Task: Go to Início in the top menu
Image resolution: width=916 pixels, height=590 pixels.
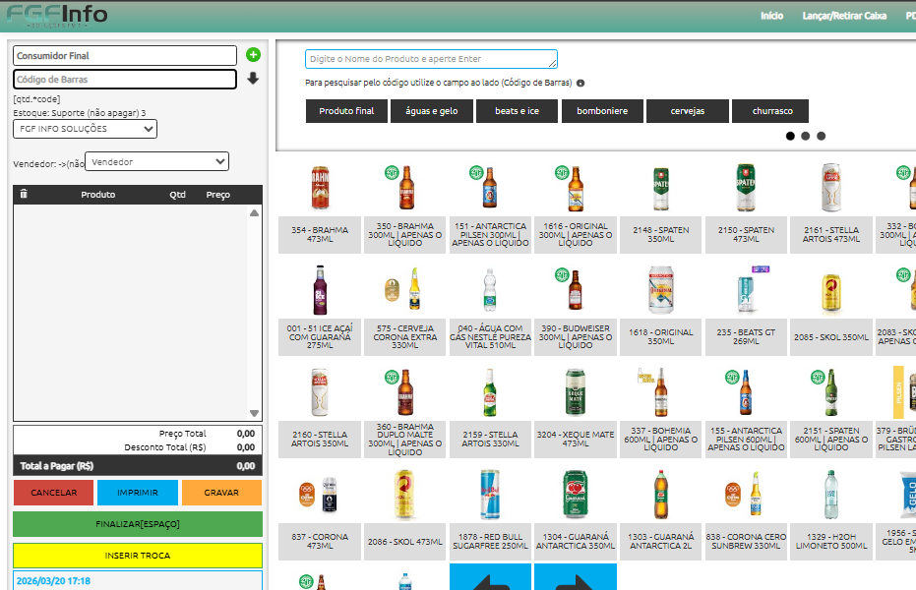Action: [771, 16]
